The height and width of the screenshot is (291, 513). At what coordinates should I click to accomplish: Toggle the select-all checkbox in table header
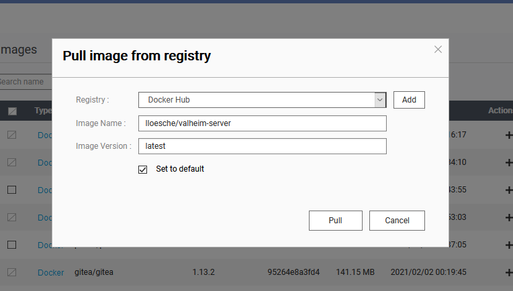(x=12, y=111)
